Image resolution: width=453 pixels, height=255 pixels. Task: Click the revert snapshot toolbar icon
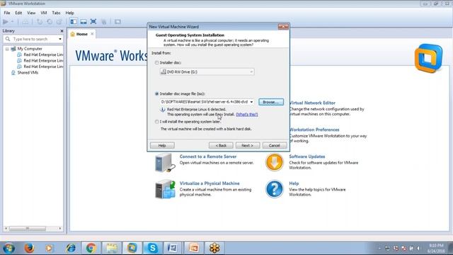(50, 22)
